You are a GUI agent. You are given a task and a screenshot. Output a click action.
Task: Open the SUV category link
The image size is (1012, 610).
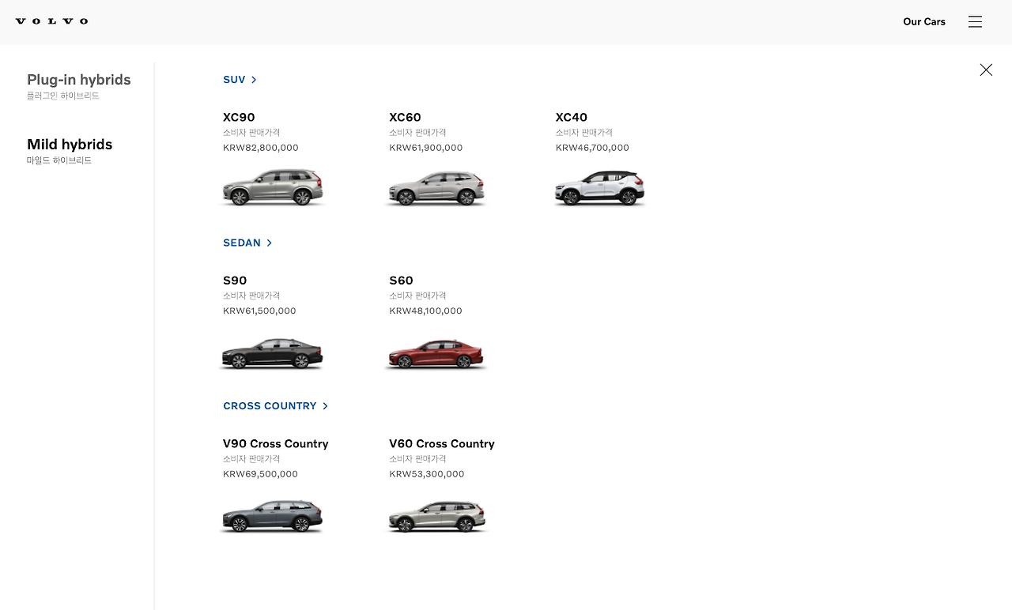pos(240,80)
